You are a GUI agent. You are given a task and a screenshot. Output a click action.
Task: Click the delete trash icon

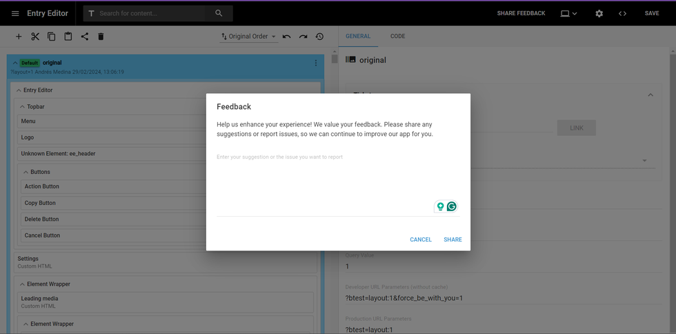[101, 37]
